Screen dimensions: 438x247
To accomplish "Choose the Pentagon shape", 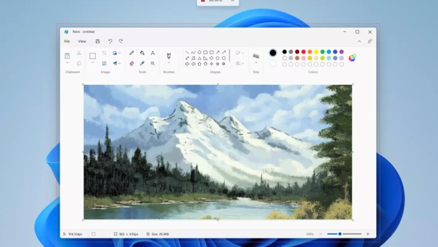I will 218,58.
